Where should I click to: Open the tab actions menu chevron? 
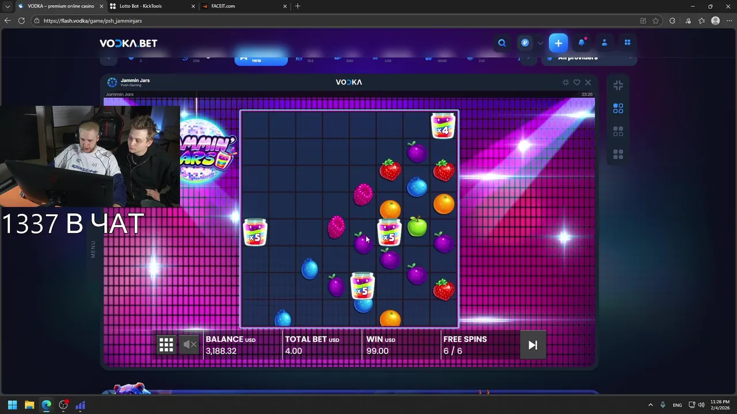pyautogui.click(x=7, y=6)
